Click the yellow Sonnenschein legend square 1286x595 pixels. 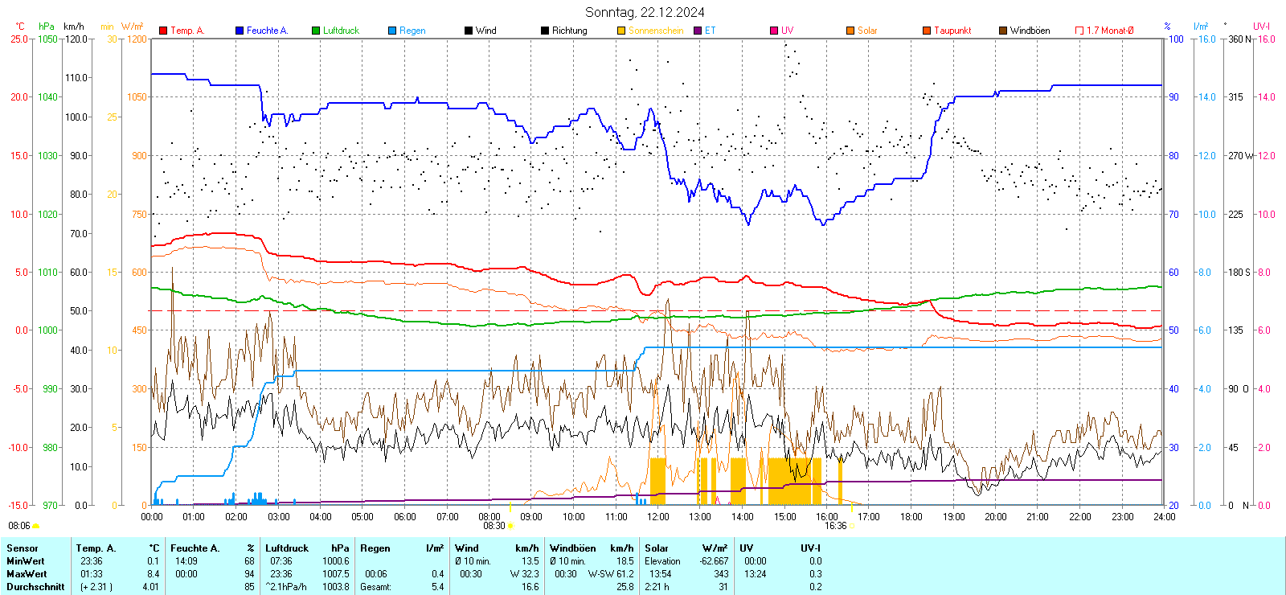(621, 31)
